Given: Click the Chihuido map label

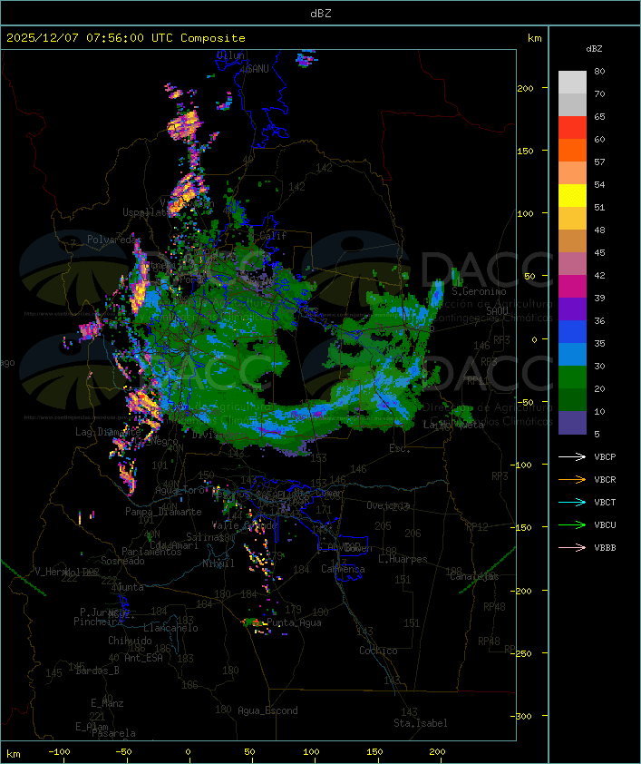Looking at the screenshot, I should 130,641.
